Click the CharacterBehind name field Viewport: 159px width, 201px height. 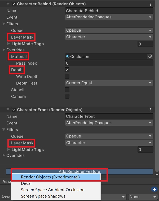(x=109, y=11)
